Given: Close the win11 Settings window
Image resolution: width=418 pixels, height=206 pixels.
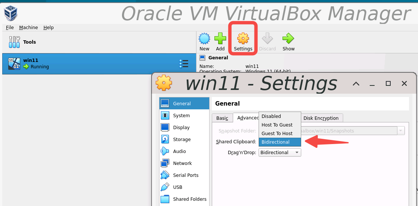Looking at the screenshot, I should [404, 84].
